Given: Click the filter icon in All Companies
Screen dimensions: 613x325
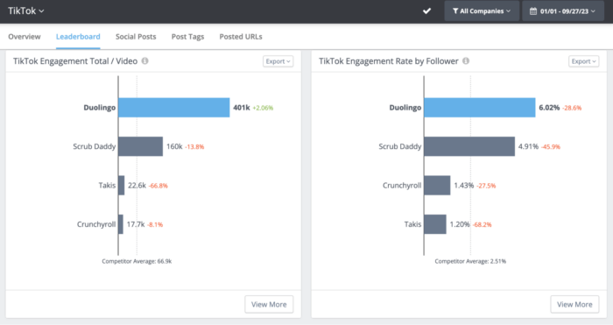Looking at the screenshot, I should [455, 11].
